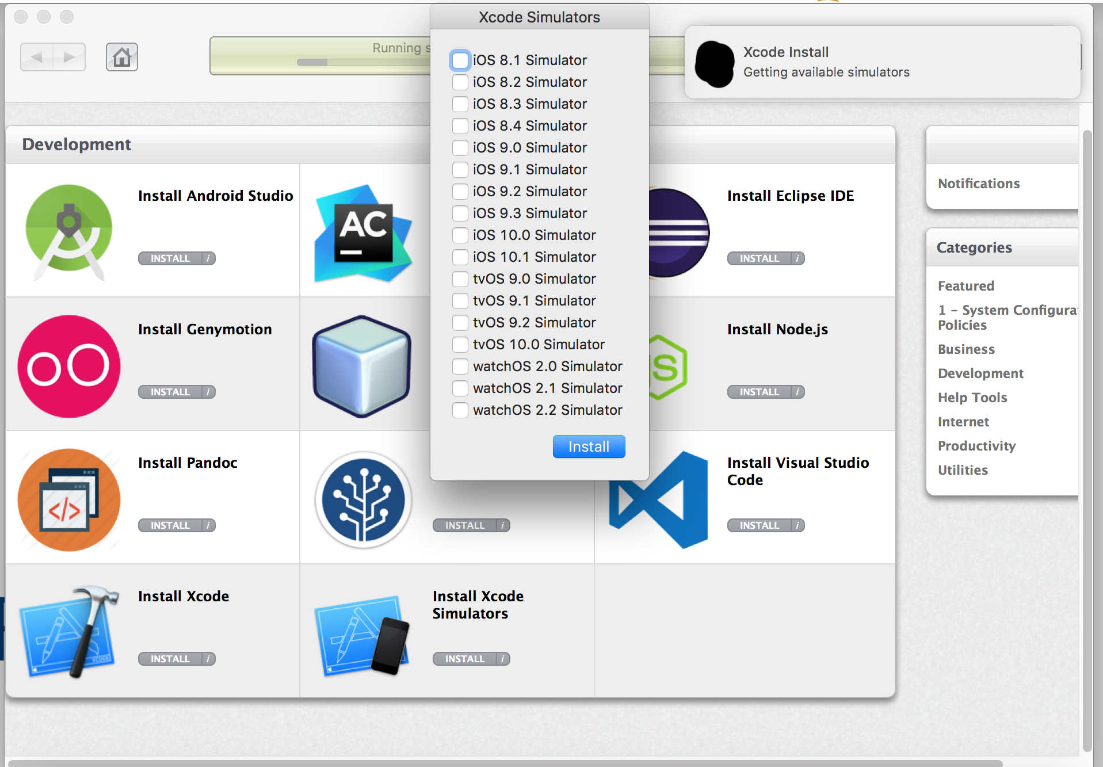The image size is (1103, 767).
Task: Check the iOS 8.1 Simulator box
Action: pos(460,60)
